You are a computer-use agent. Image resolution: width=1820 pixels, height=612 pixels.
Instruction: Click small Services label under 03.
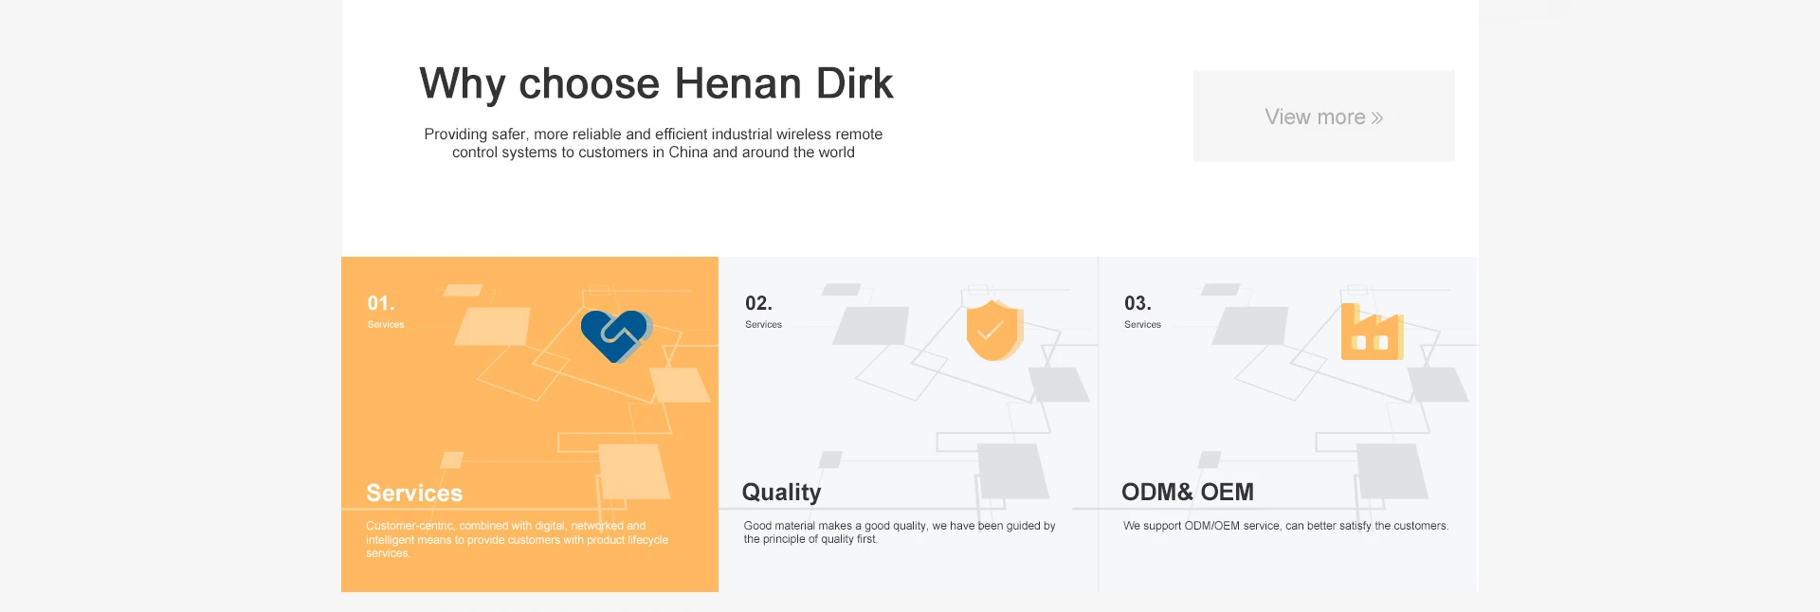click(x=1142, y=325)
